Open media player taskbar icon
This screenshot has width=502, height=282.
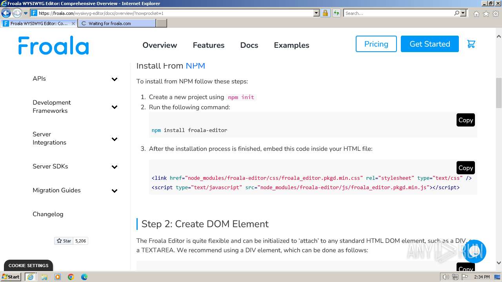(x=58, y=277)
